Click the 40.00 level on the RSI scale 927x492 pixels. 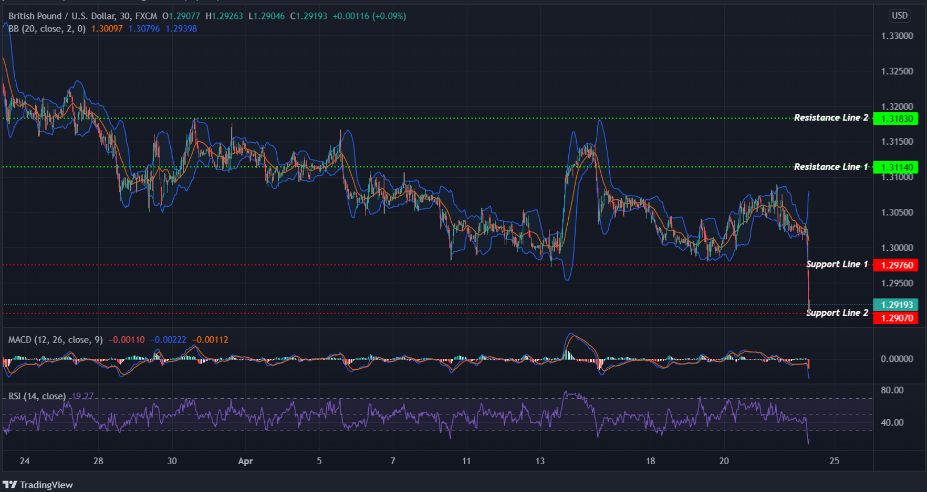click(x=891, y=422)
